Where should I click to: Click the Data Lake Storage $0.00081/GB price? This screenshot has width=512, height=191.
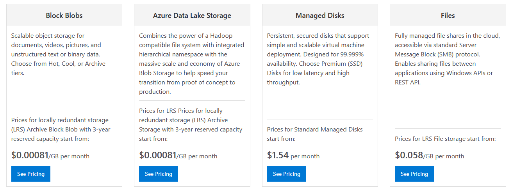pos(178,156)
